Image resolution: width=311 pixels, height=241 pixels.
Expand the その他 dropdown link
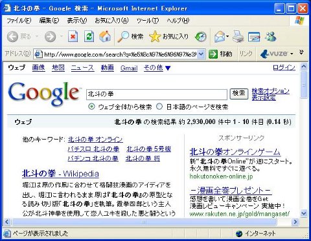[157, 68]
